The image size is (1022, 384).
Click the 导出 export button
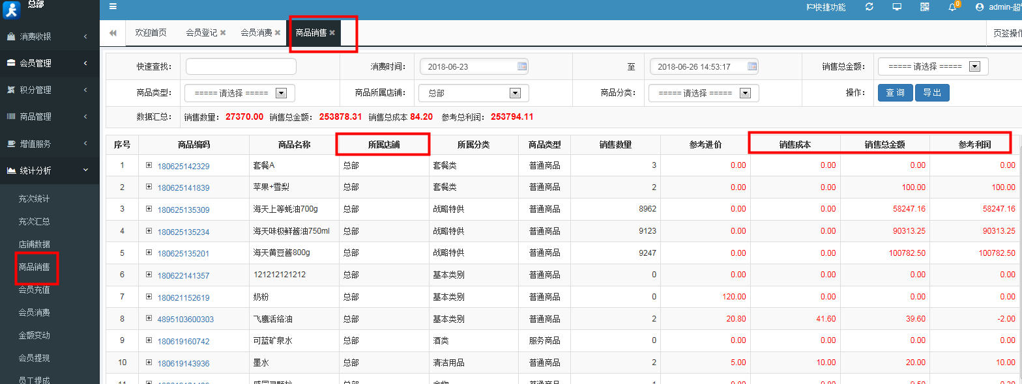point(932,93)
